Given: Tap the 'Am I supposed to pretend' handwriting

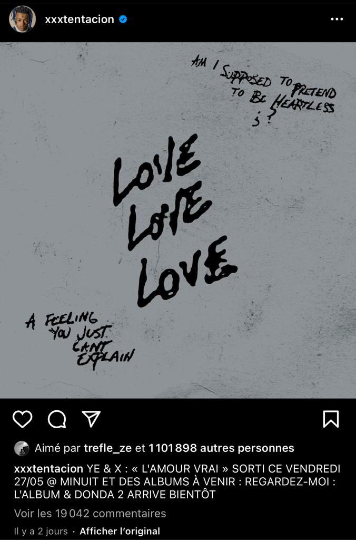Looking at the screenshot, I should click(x=263, y=90).
